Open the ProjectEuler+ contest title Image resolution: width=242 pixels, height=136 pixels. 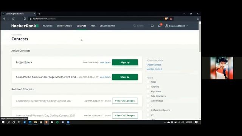click(24, 62)
